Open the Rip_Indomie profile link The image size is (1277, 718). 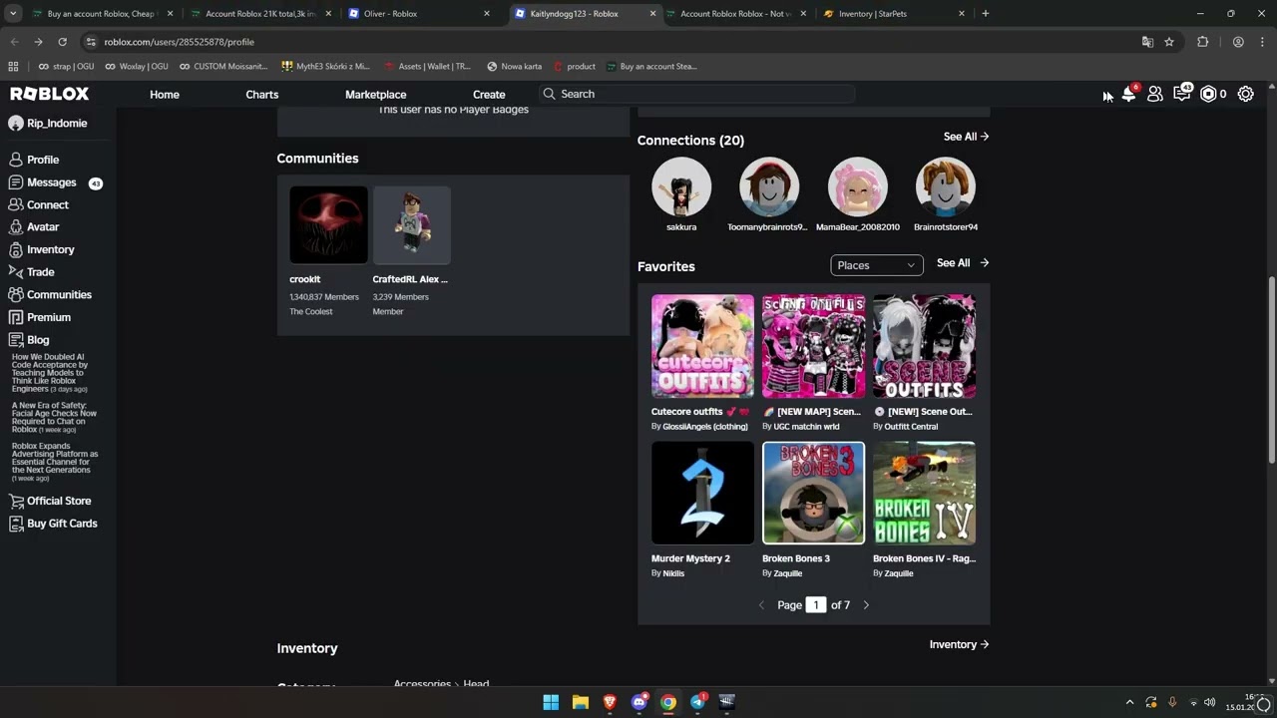point(48,124)
